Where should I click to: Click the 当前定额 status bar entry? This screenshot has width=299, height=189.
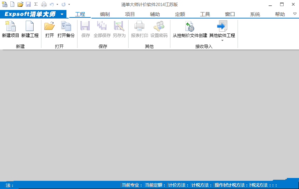coord(155,185)
